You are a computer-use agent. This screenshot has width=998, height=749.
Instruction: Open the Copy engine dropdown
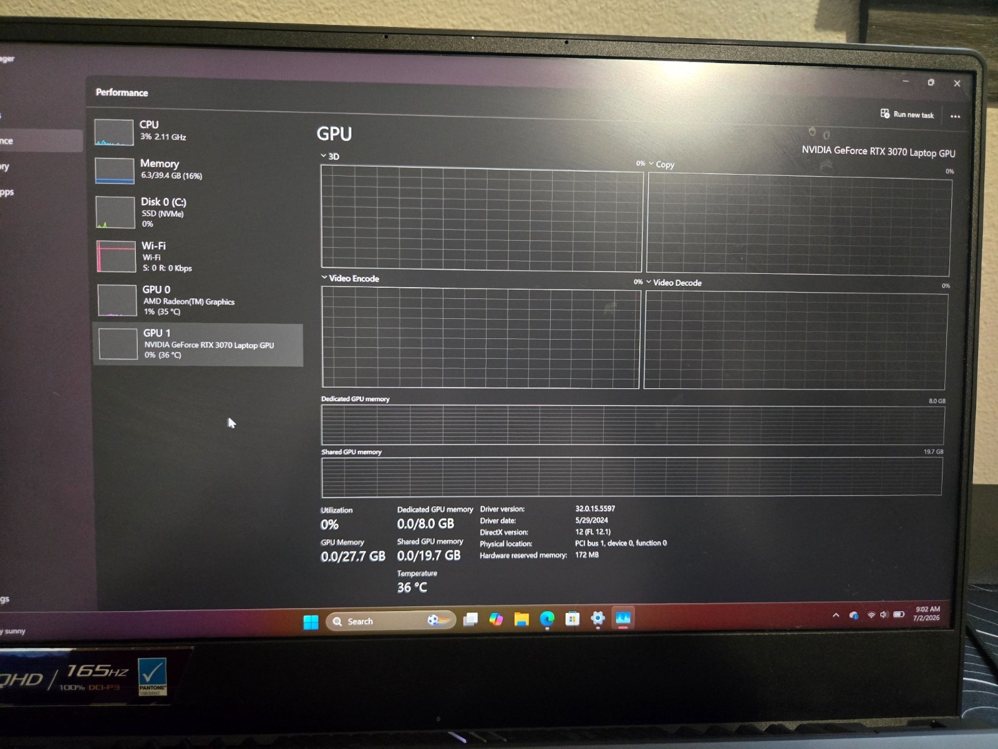pos(661,164)
